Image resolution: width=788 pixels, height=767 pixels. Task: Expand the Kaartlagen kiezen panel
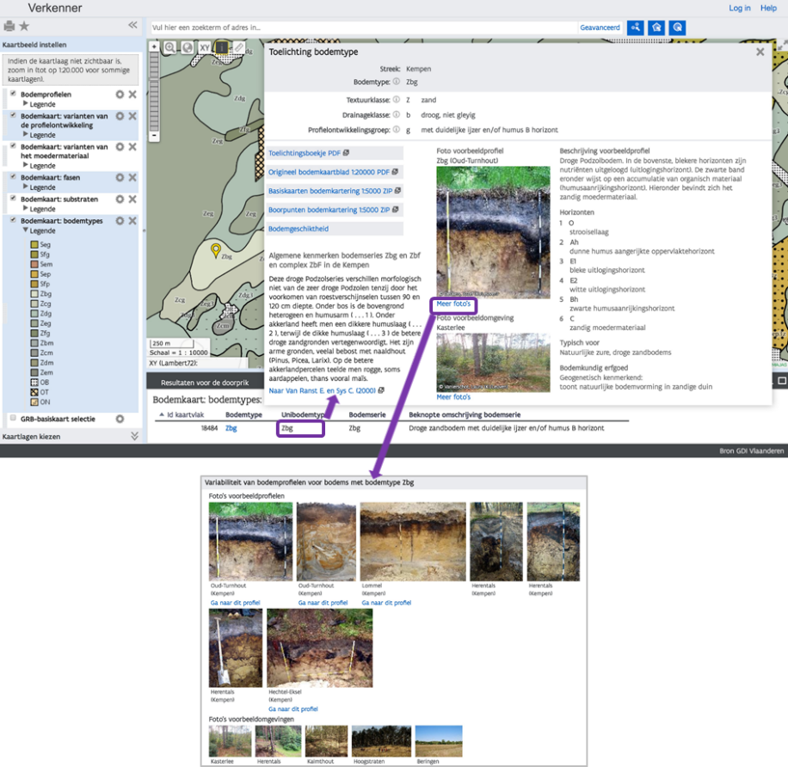click(x=133, y=437)
